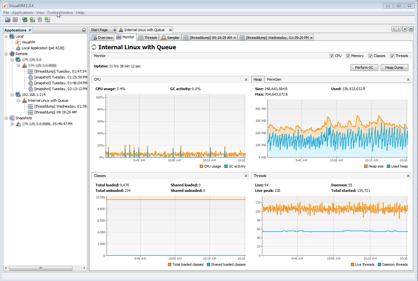The width and height of the screenshot is (418, 281).
Task: Click the Local computer icon in the tree
Action: 12,36
